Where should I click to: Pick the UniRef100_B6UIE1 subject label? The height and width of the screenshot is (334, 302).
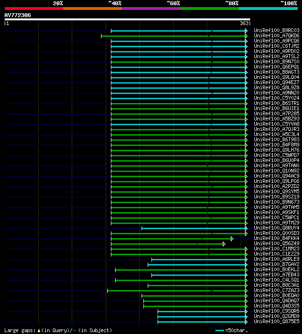[x=277, y=109]
